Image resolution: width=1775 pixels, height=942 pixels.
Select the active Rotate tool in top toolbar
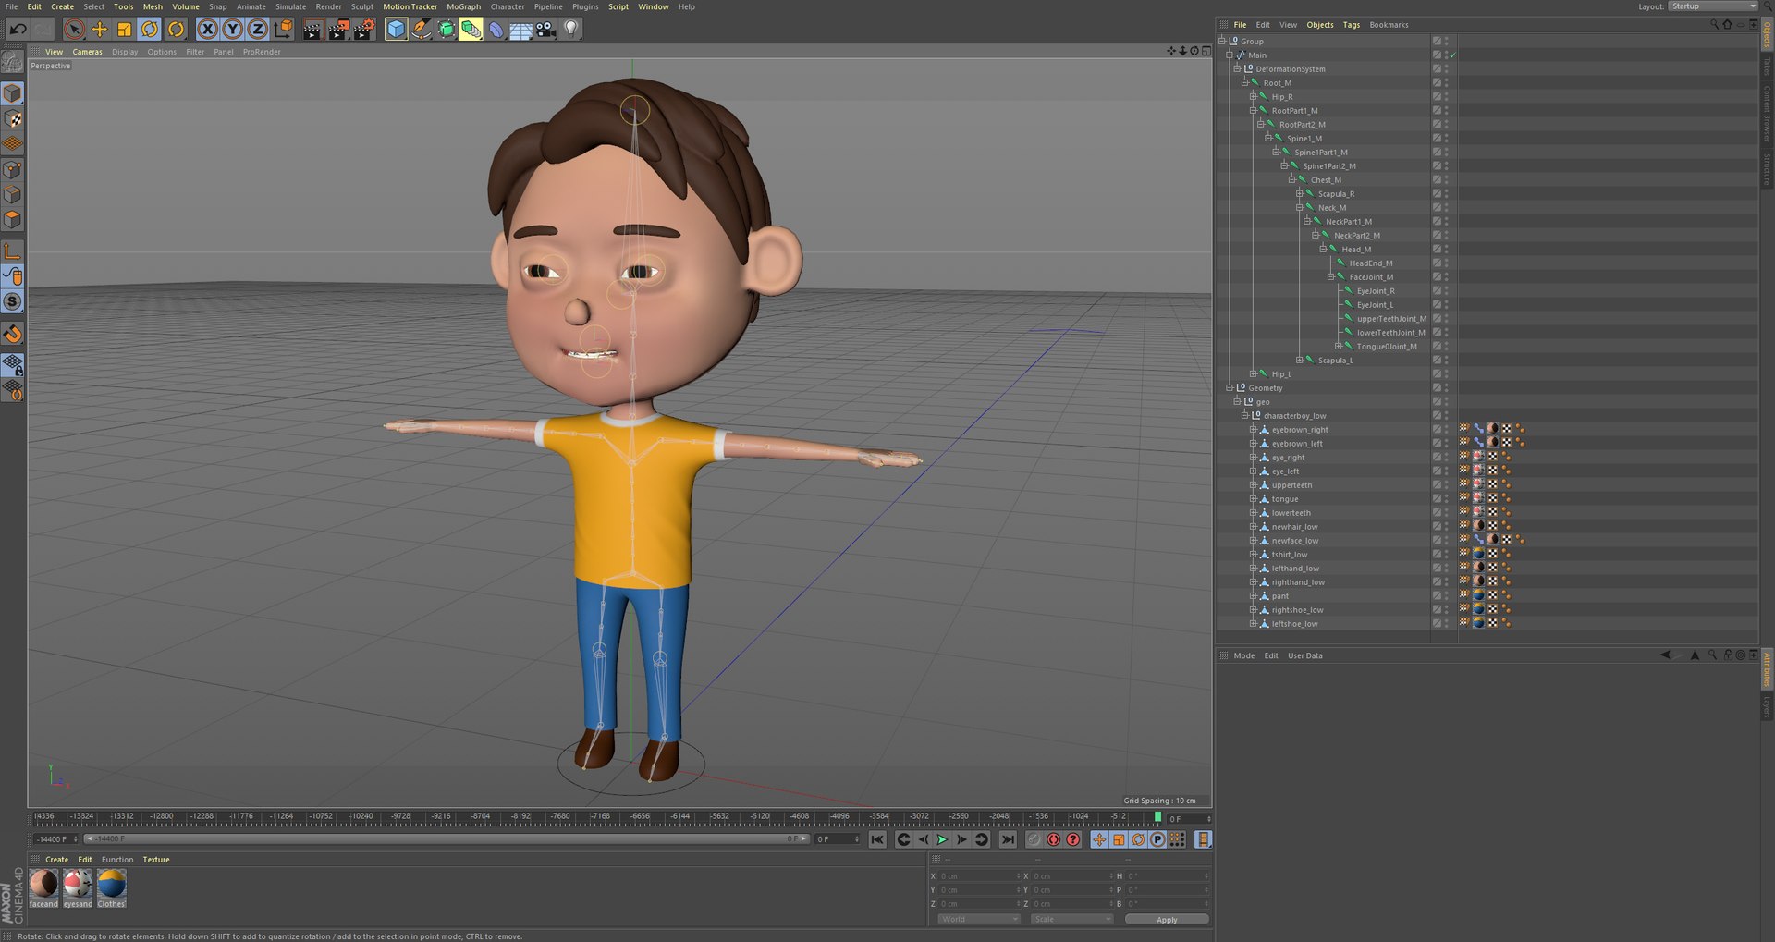click(150, 30)
